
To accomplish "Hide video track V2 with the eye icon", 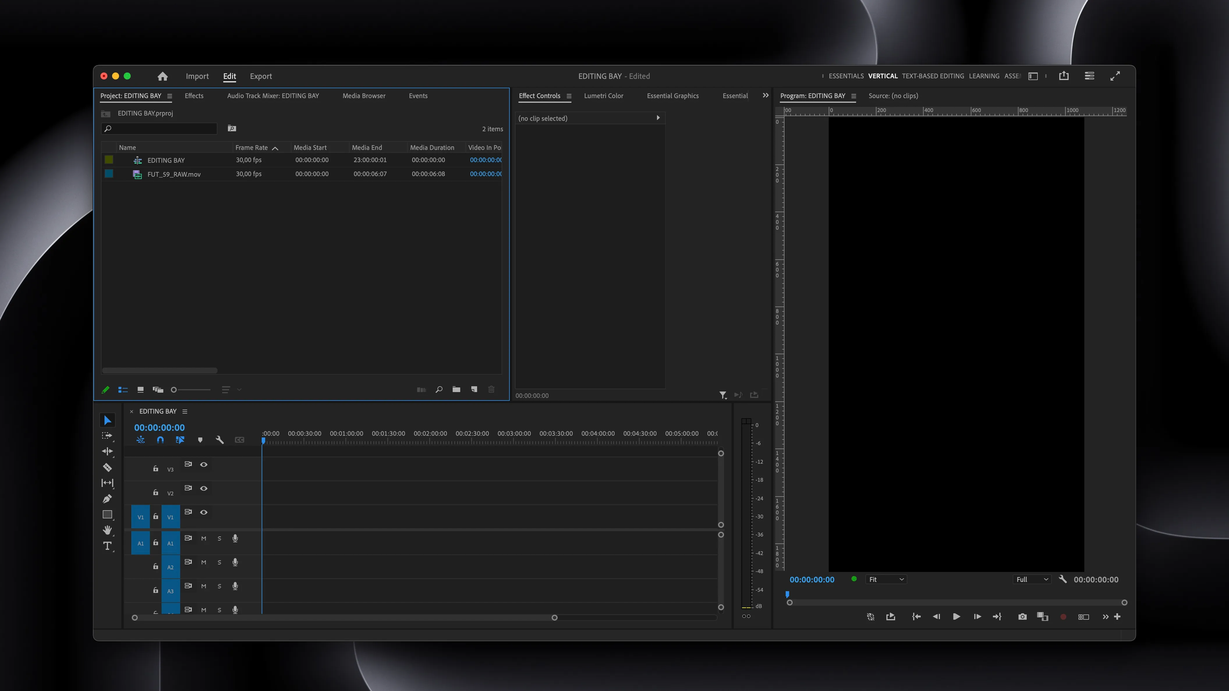I will click(x=204, y=488).
